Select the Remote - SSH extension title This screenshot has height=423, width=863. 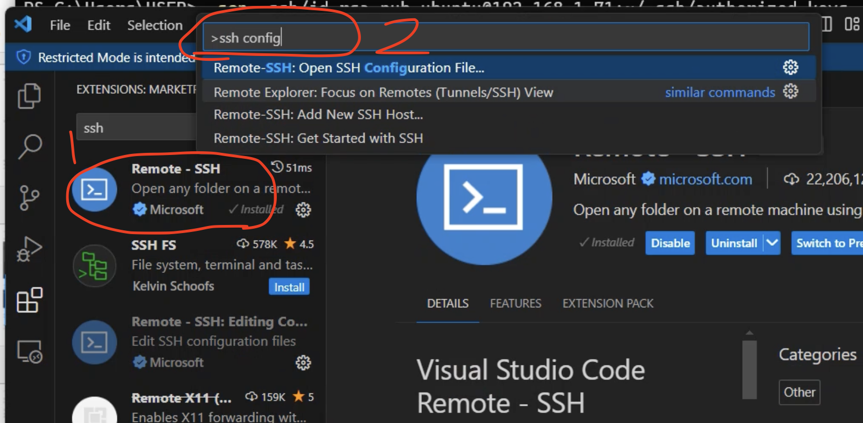tap(176, 168)
